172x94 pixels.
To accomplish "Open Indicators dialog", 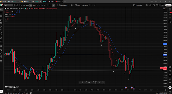I will [63, 5].
